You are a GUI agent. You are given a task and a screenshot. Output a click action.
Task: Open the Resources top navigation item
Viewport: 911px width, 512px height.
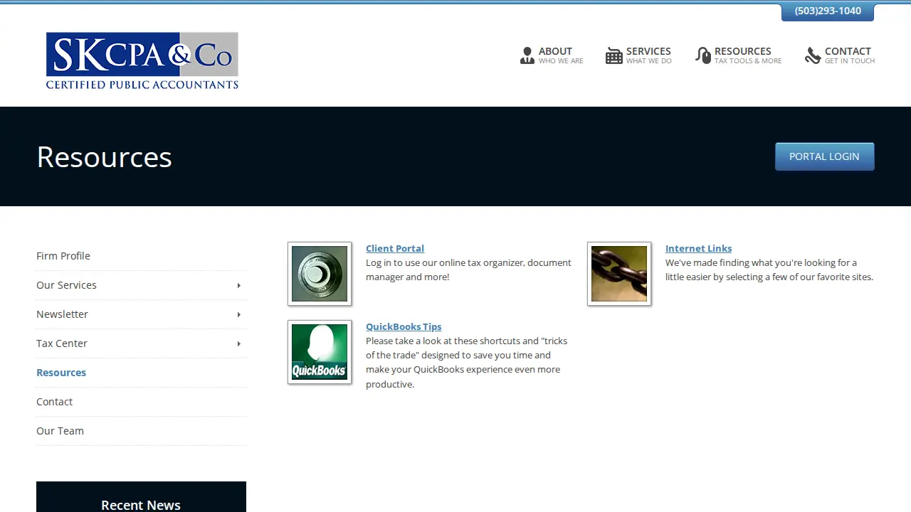739,55
